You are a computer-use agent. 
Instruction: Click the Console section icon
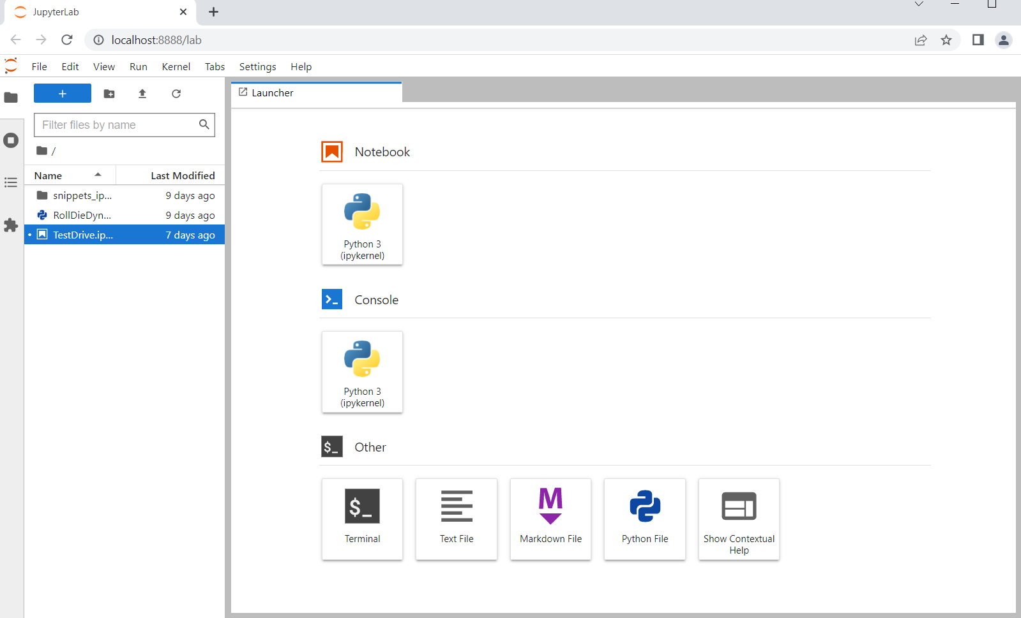332,299
